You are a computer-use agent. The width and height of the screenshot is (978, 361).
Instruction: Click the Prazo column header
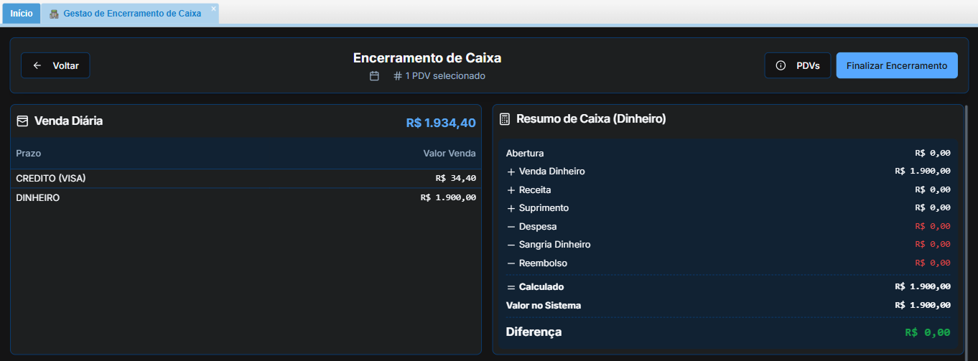tap(29, 154)
